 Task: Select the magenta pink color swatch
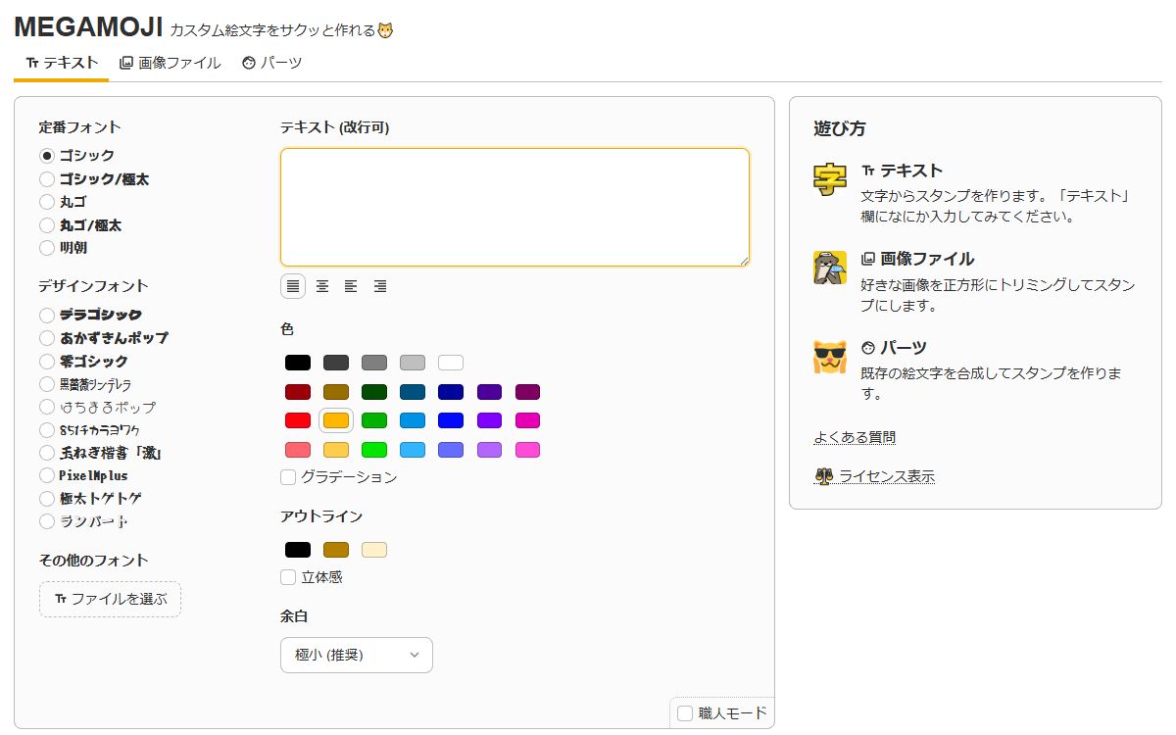[527, 420]
